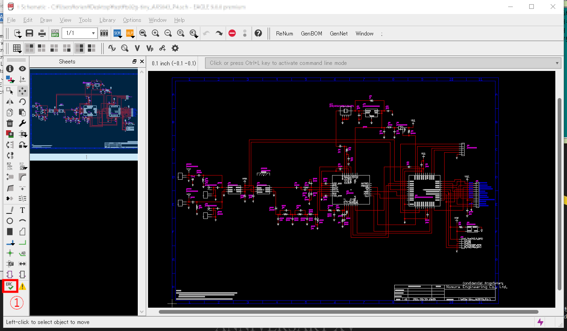Open the sheet selector 1/1 dropdown
The height and width of the screenshot is (331, 567).
coord(79,33)
